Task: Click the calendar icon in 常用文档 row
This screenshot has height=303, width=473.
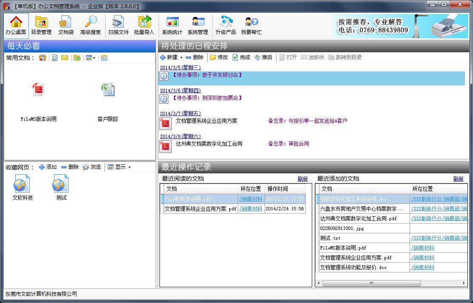Action: pyautogui.click(x=103, y=58)
